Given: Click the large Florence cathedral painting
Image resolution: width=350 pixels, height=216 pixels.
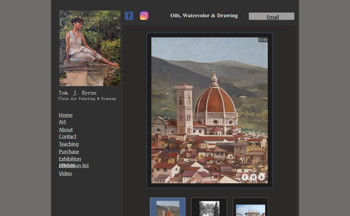Looking at the screenshot, I should tap(209, 110).
